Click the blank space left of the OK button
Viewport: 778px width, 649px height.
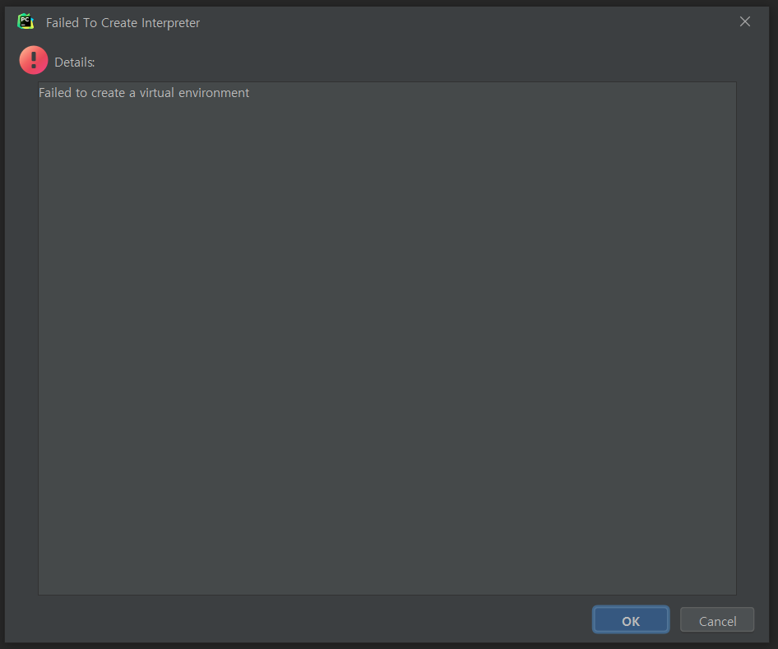point(313,620)
